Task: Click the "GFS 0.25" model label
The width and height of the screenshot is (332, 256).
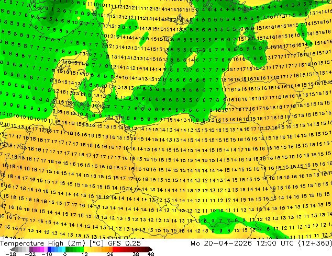Action: (124, 243)
